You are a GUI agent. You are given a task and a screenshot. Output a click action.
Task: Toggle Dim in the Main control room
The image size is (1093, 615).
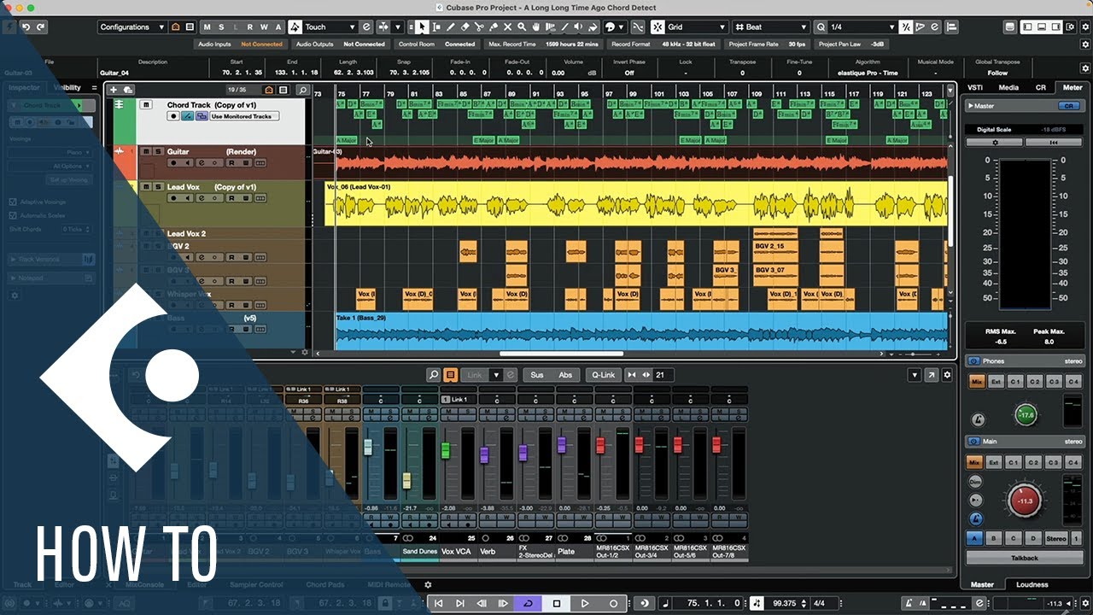coord(975,482)
